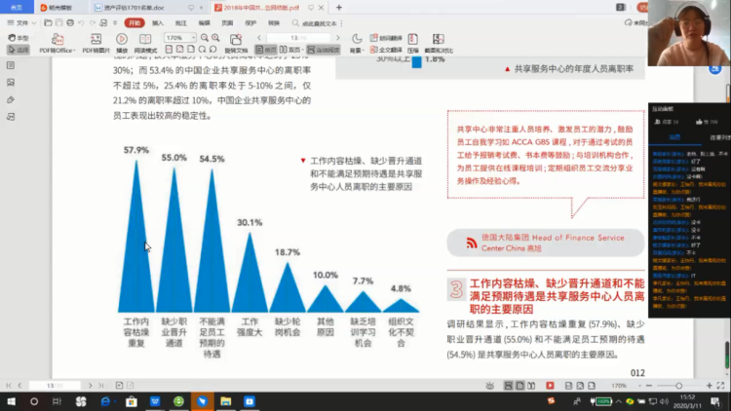Click the PDF转Office conversion icon
This screenshot has height=411, width=731.
57,44
